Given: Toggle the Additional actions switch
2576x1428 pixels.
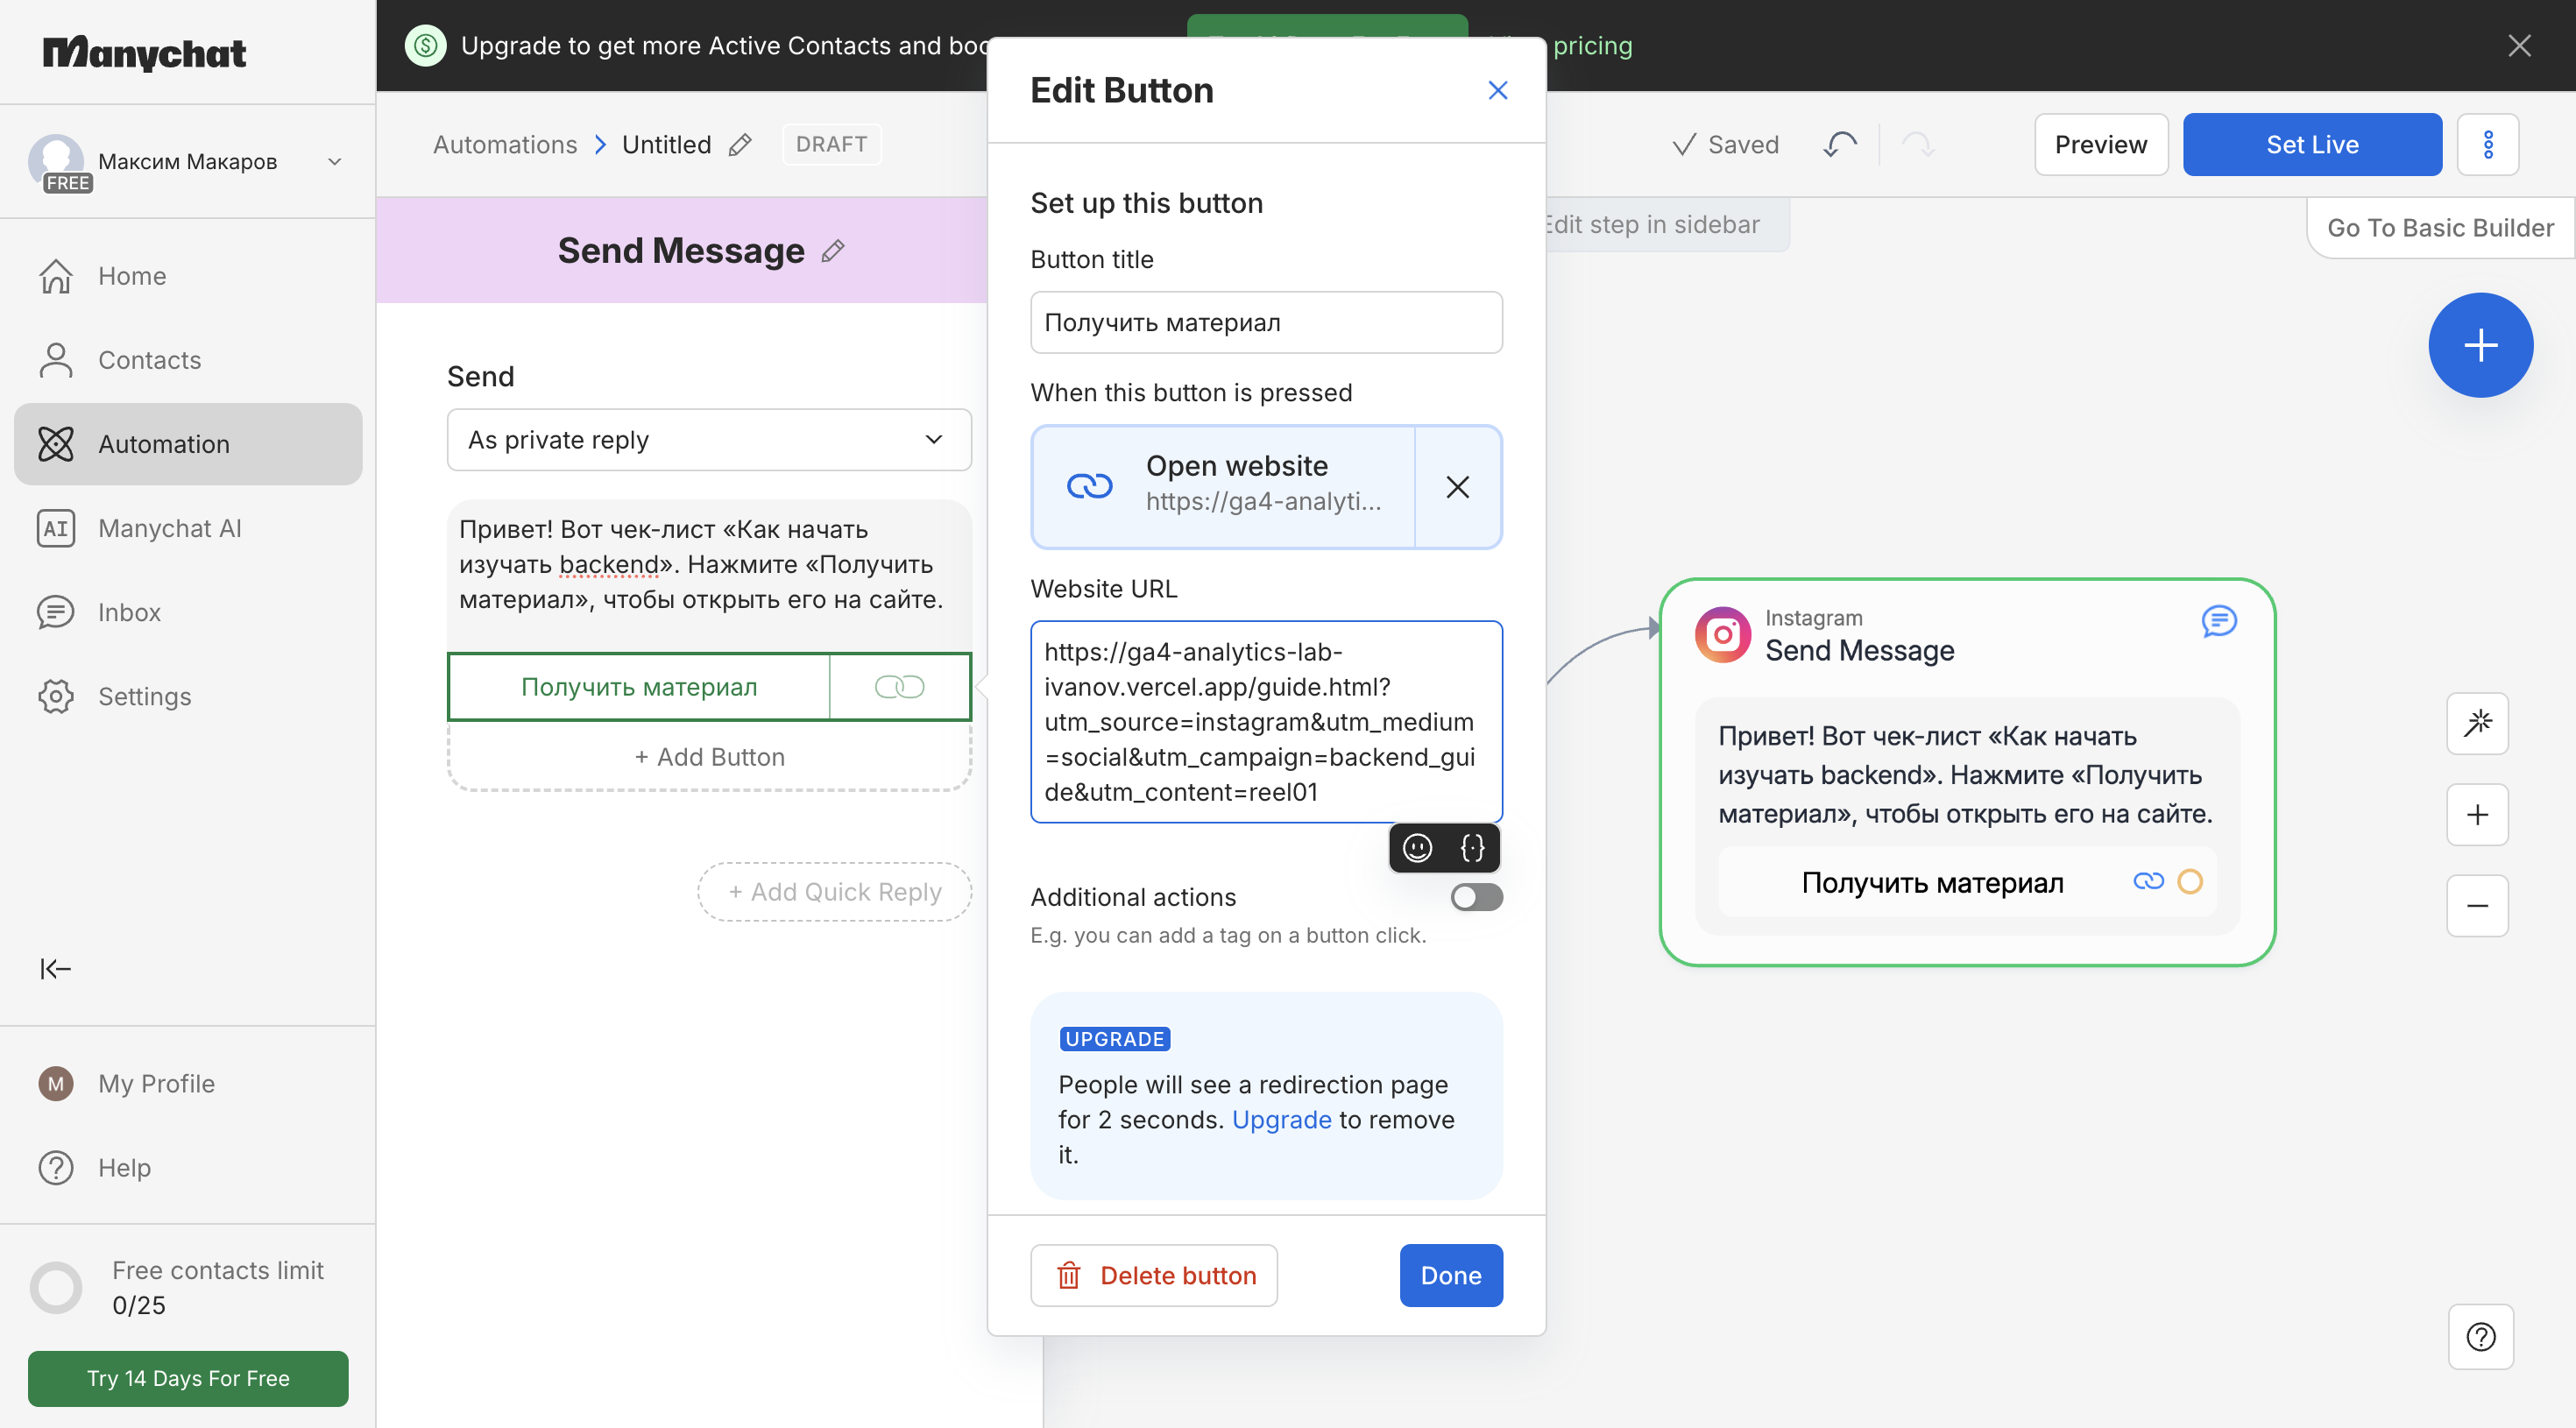Looking at the screenshot, I should [1476, 897].
